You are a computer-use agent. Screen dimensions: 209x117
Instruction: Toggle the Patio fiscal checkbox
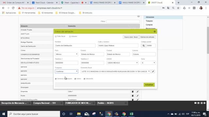point(56,36)
